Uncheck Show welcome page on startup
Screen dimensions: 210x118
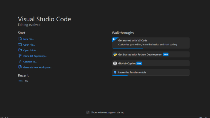(88, 112)
